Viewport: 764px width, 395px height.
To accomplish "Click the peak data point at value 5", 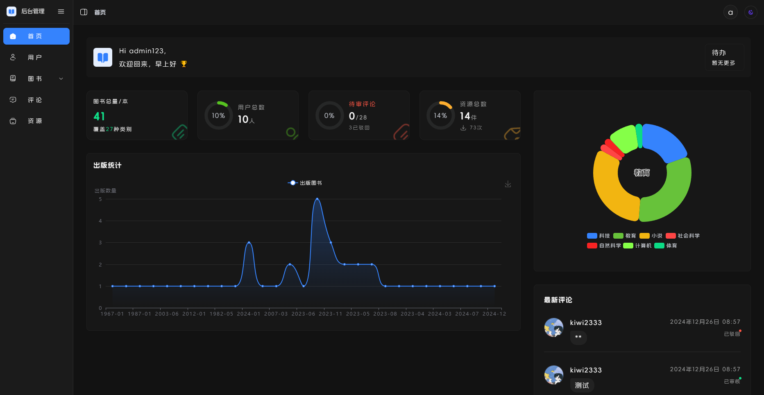I will tap(317, 199).
